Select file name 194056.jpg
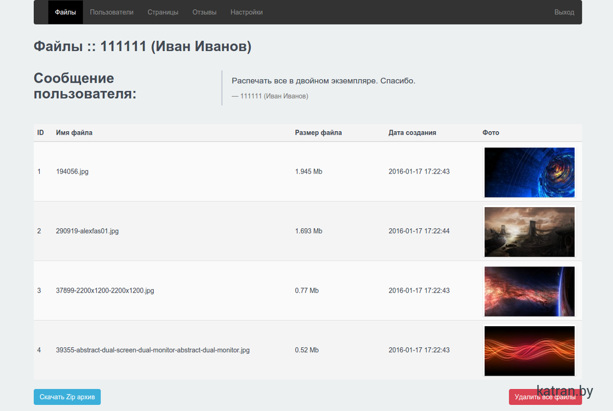 [x=72, y=172]
